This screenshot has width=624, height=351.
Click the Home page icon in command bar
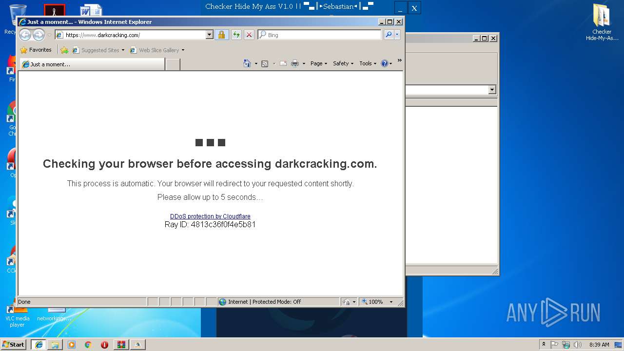247,63
